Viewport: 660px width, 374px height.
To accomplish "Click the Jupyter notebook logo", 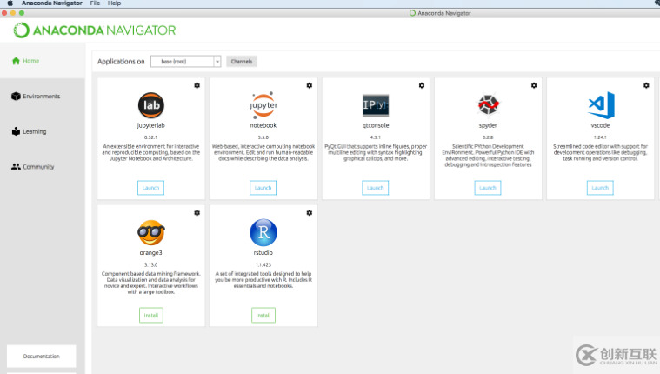I will point(263,105).
